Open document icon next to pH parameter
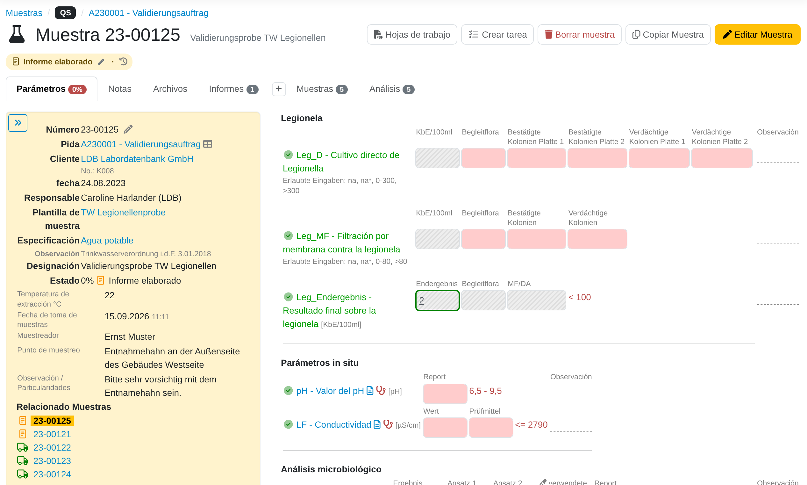Image resolution: width=807 pixels, height=485 pixels. [x=370, y=391]
